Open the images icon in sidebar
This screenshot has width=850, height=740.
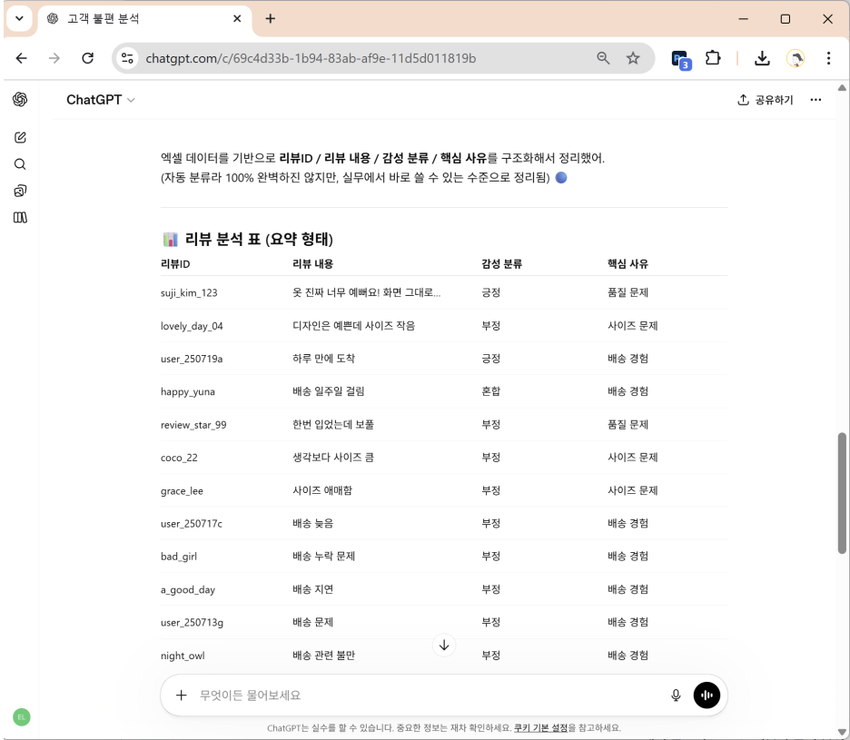pos(19,191)
